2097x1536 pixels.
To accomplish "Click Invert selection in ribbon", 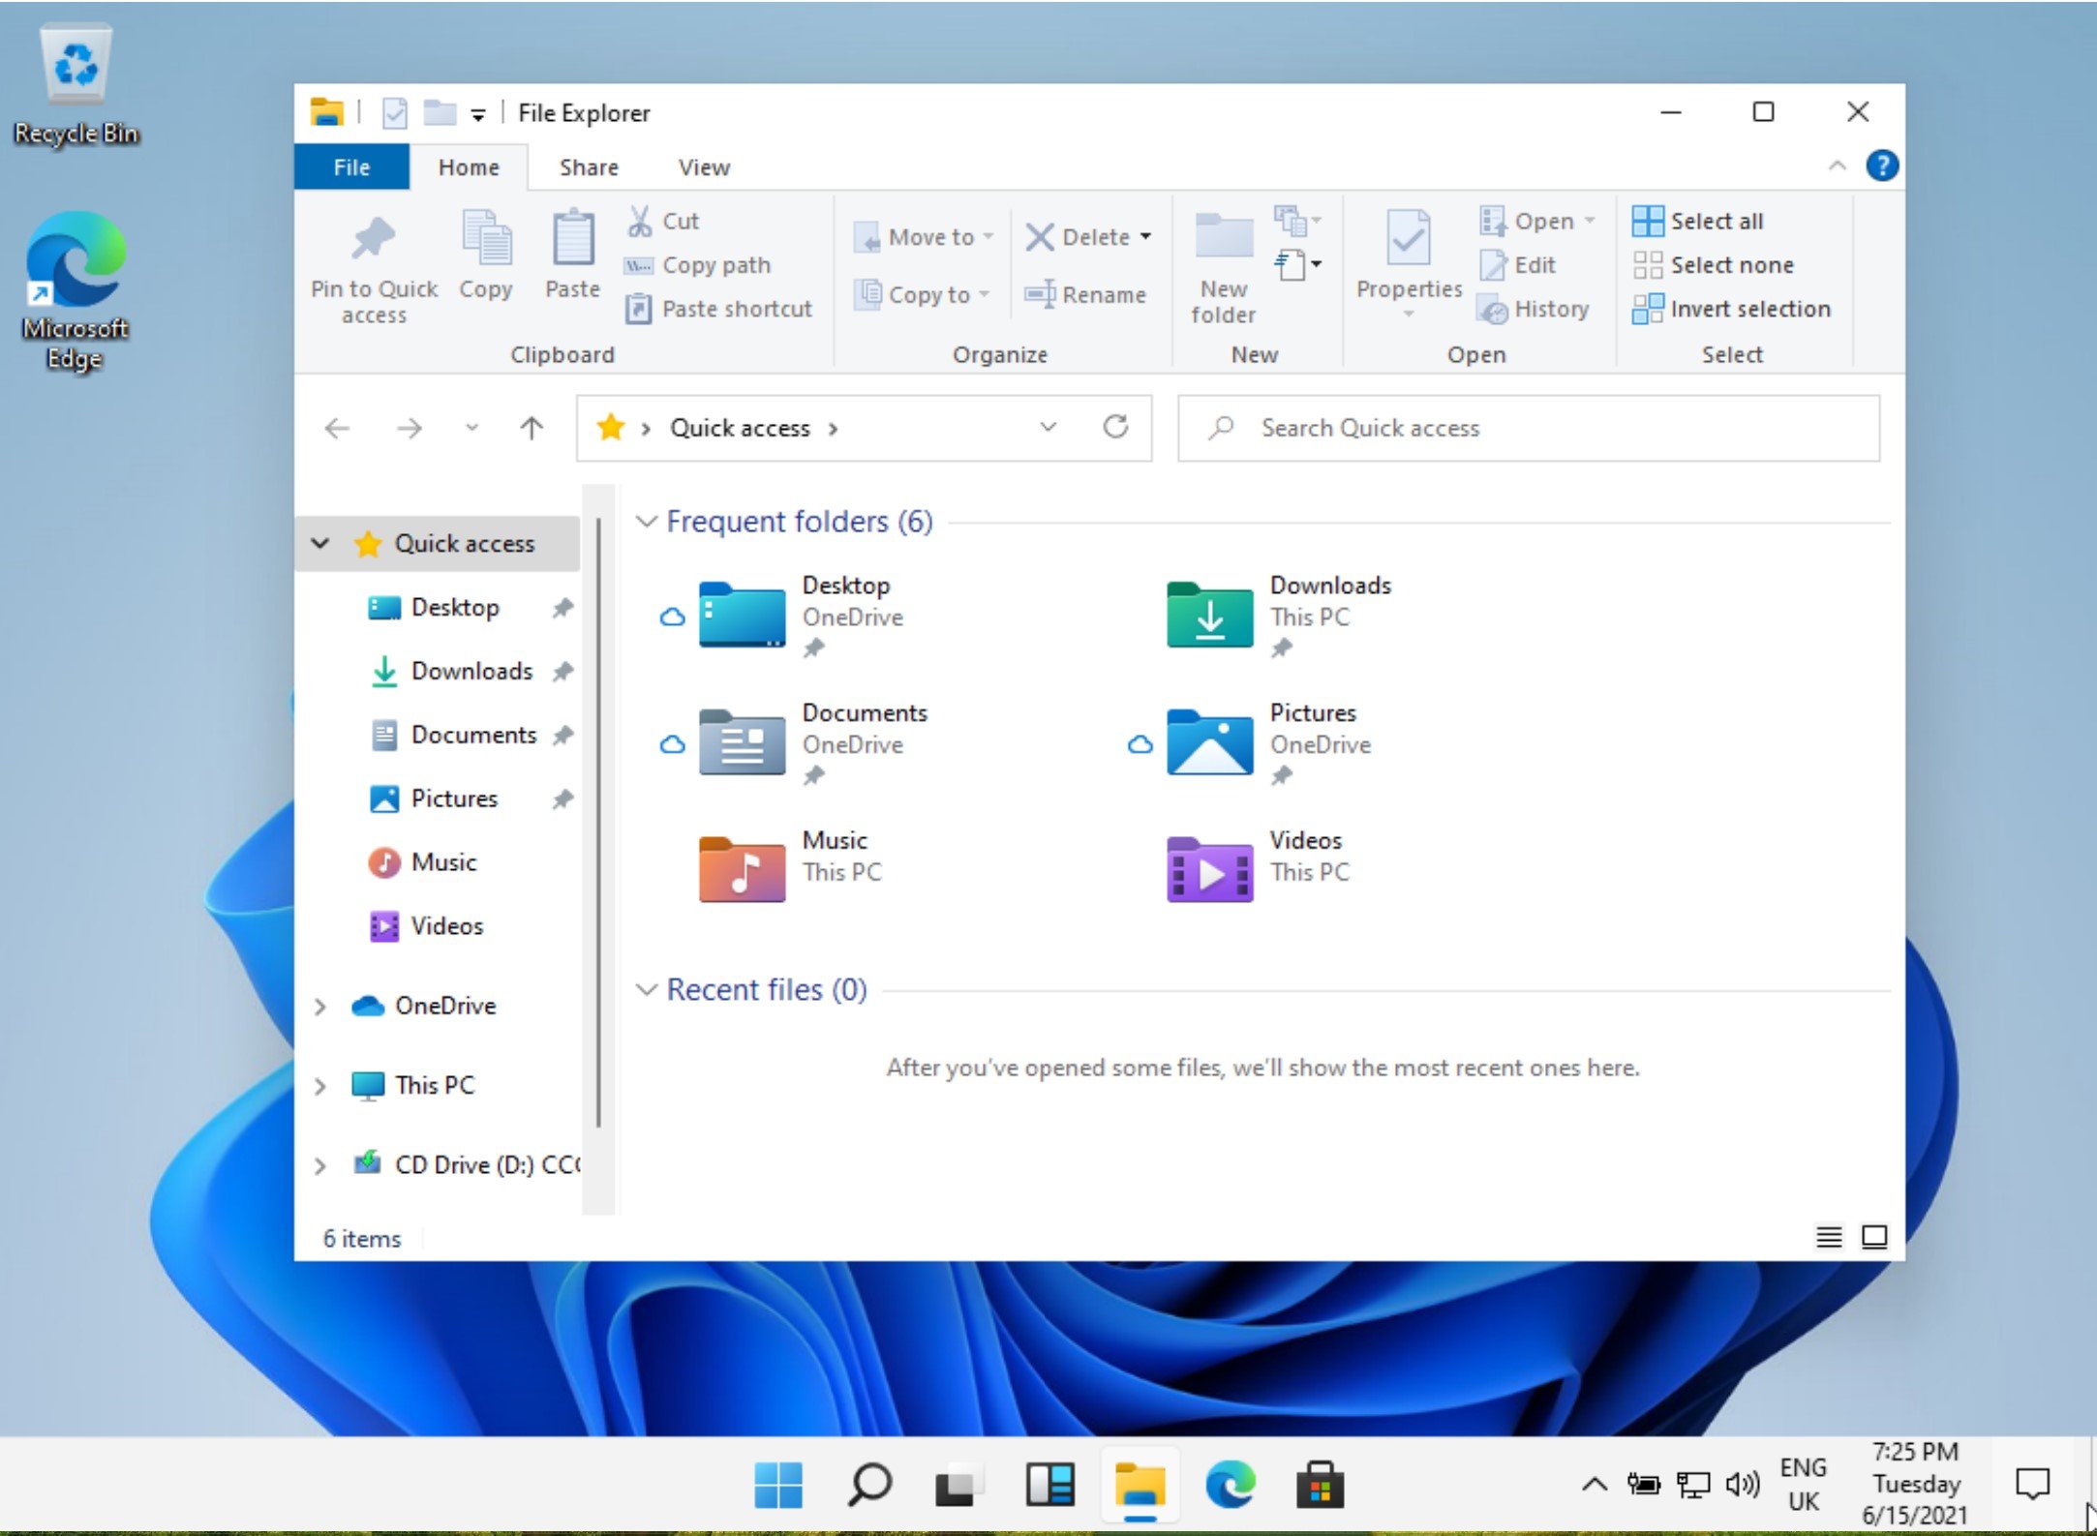I will 1731,309.
